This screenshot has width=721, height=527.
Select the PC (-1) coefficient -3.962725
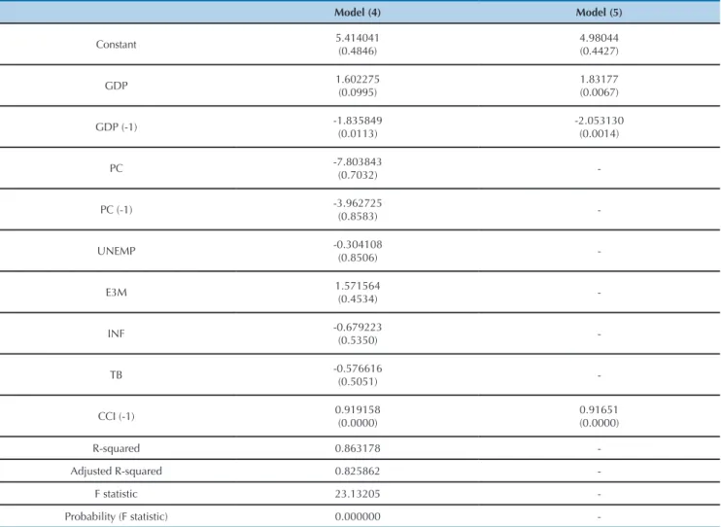[x=358, y=203]
